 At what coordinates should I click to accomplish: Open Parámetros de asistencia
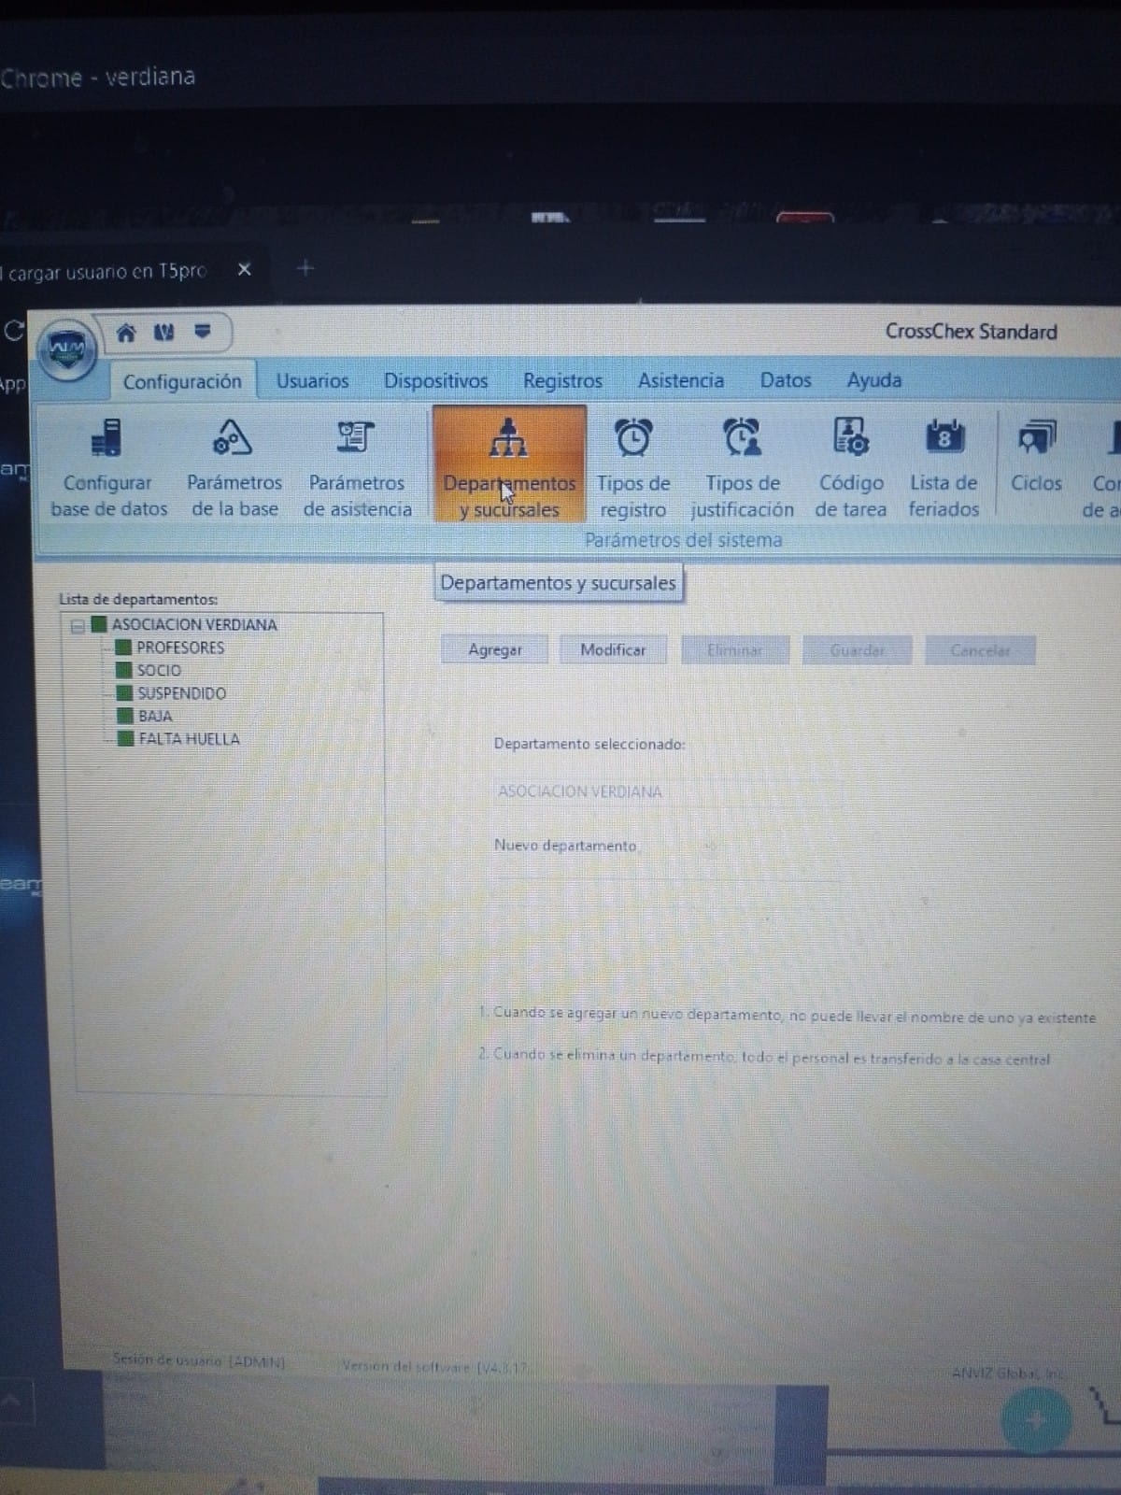(x=357, y=467)
